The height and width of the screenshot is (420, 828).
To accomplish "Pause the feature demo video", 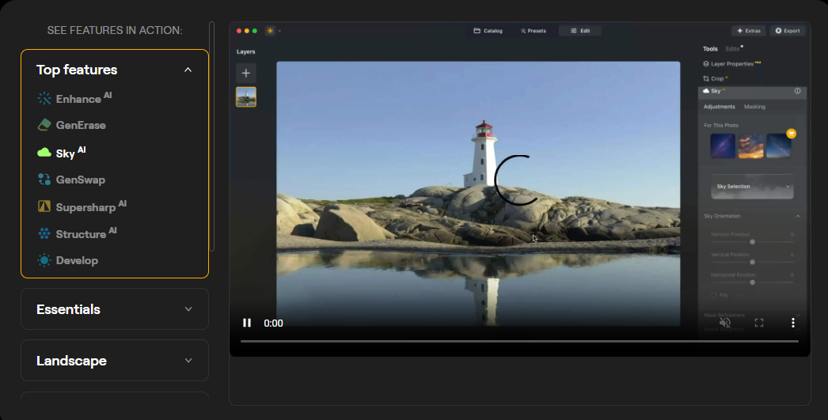I will (247, 323).
